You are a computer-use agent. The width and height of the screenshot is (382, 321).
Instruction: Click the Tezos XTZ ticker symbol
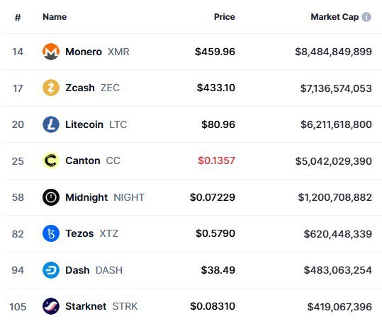click(109, 233)
